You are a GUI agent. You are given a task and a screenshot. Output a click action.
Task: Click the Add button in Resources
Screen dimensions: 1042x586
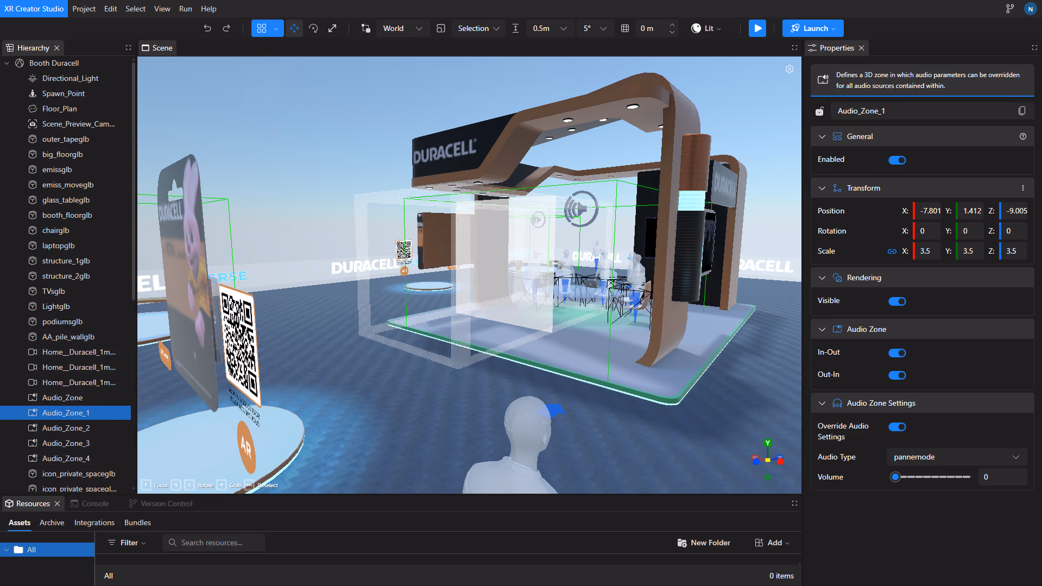coord(772,543)
